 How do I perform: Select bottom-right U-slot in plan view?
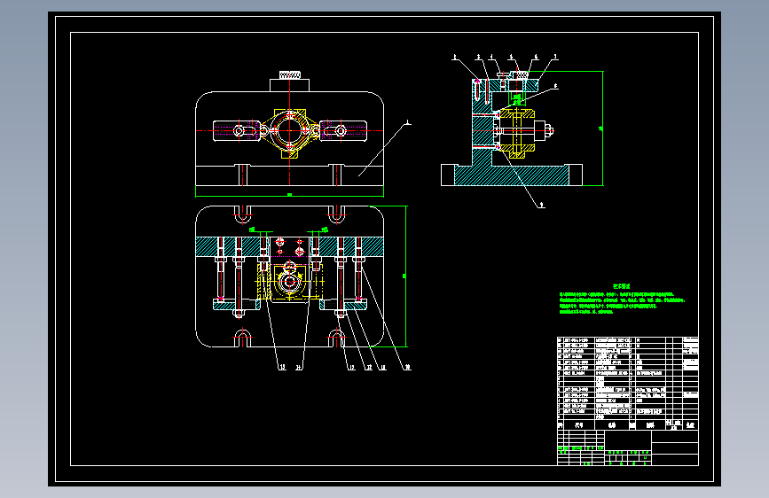coord(336,338)
